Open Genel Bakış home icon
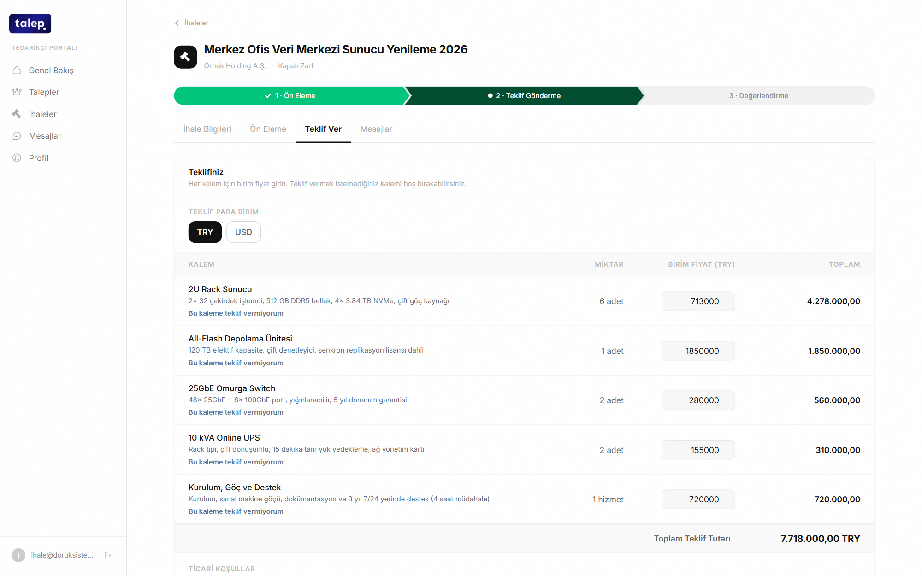 coord(17,70)
